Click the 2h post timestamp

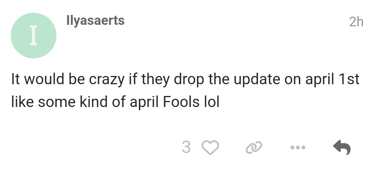(x=356, y=22)
